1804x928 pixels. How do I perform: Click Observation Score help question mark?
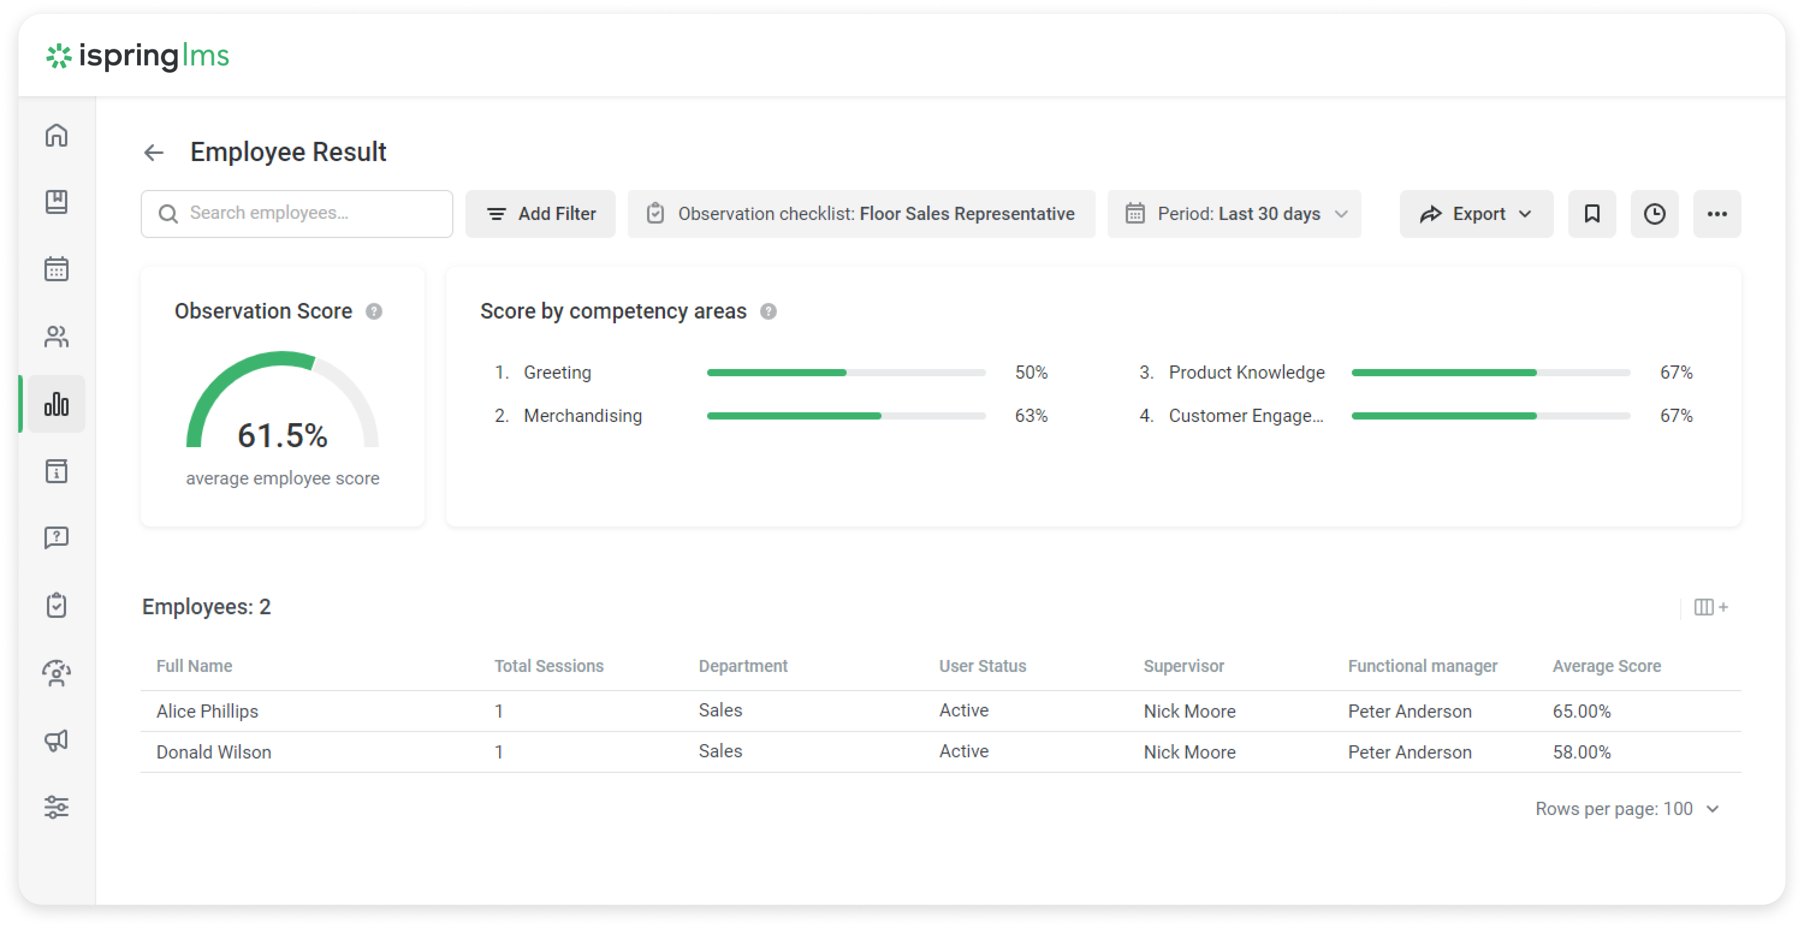(x=374, y=311)
